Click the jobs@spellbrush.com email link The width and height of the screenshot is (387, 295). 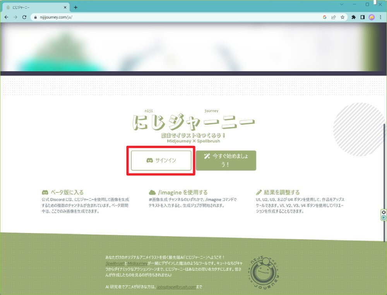pyautogui.click(x=176, y=287)
